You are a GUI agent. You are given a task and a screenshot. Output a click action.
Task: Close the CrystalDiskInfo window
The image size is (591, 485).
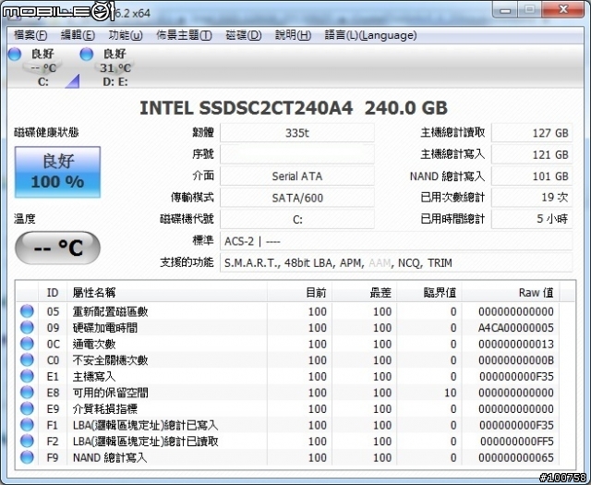click(563, 10)
